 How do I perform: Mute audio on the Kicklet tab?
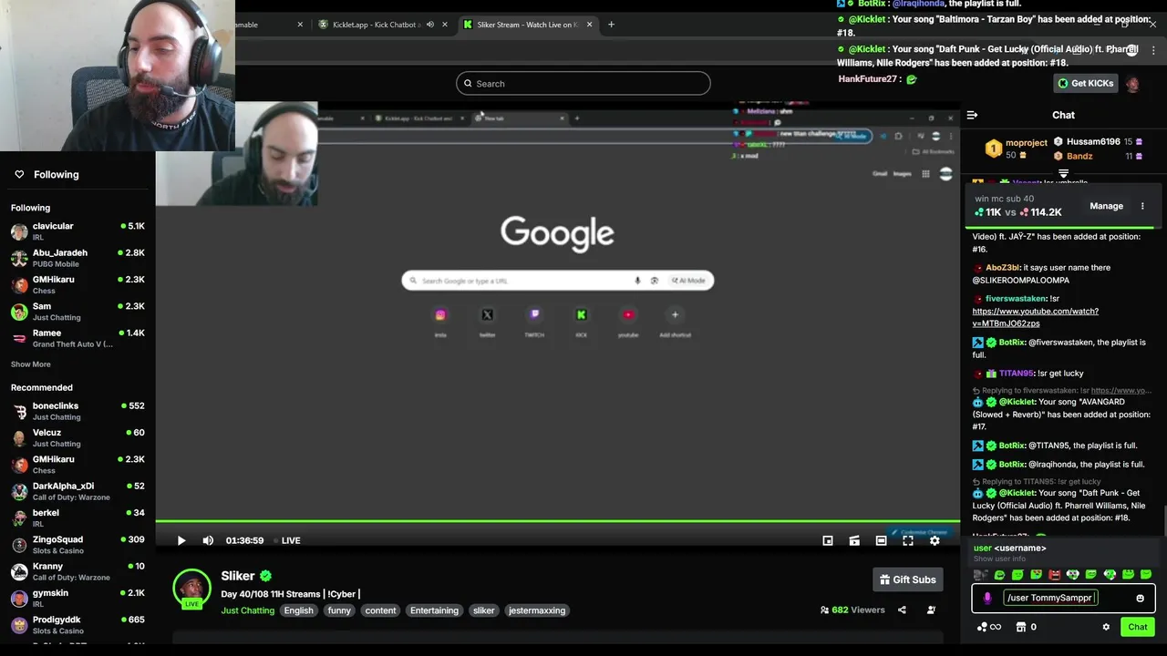click(x=430, y=25)
